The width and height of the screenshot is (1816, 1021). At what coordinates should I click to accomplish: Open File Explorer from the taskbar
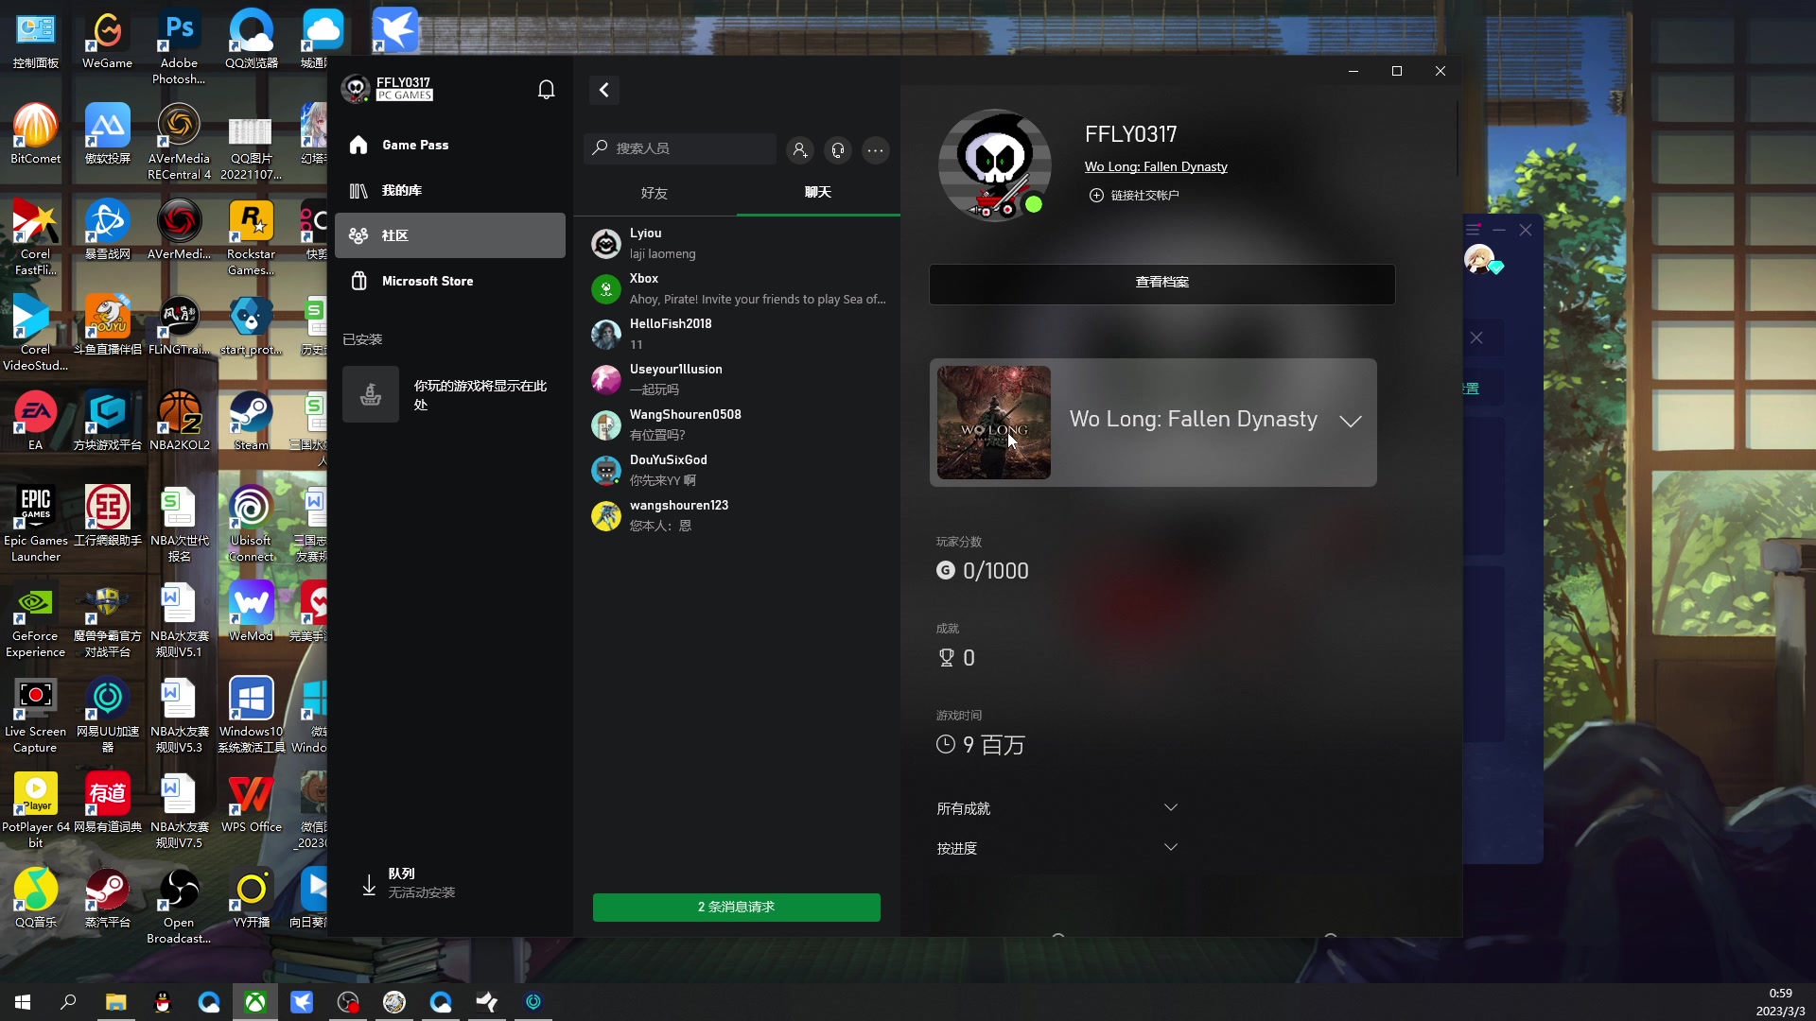(x=115, y=1002)
